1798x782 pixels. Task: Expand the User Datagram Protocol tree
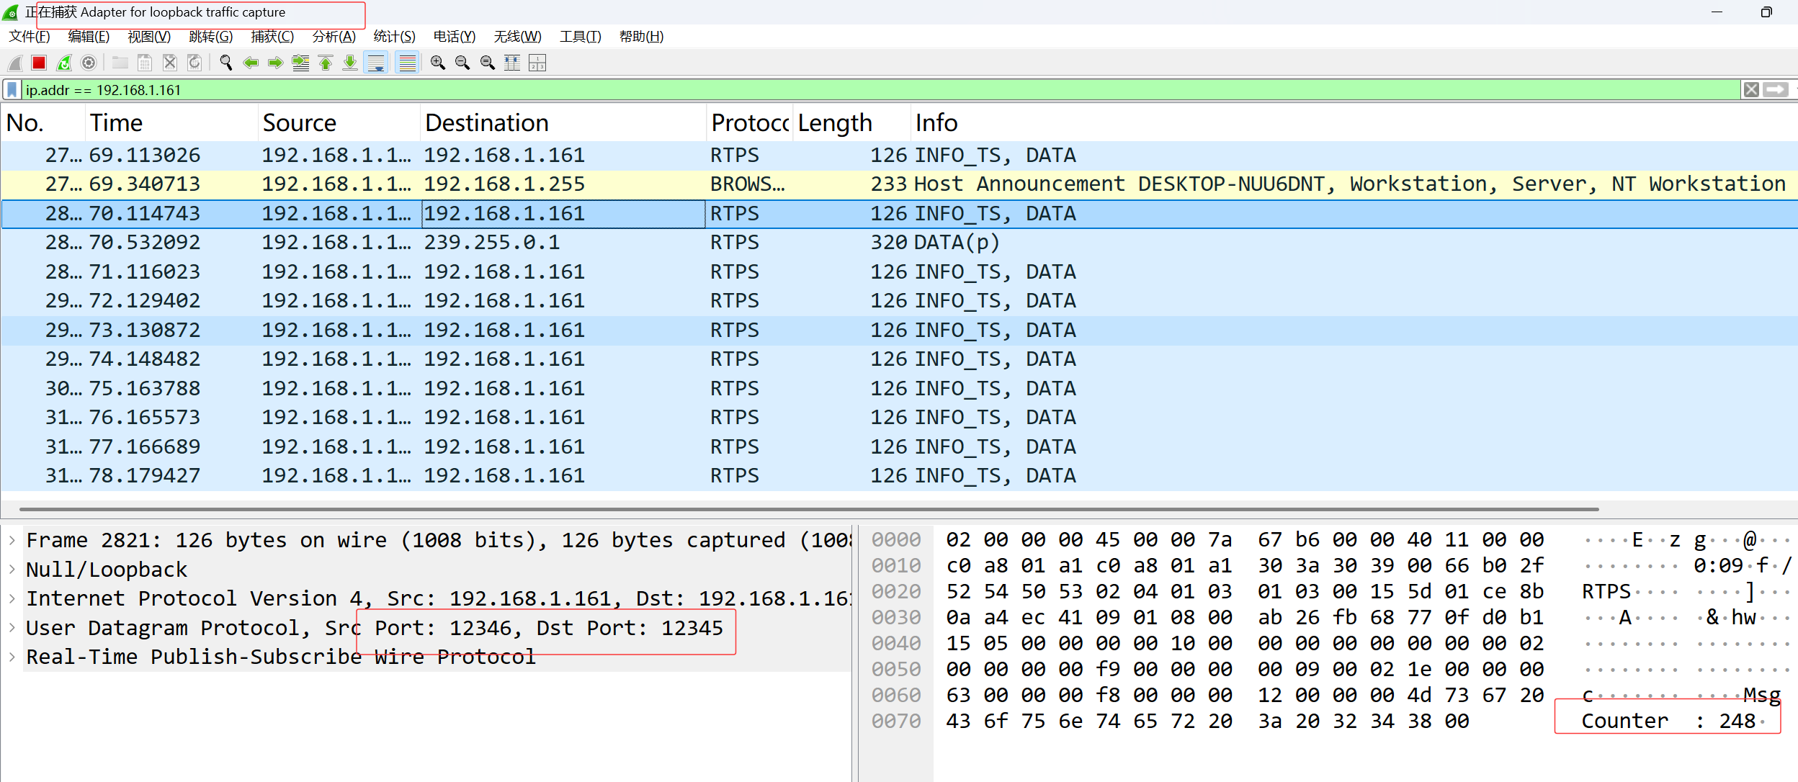point(12,628)
